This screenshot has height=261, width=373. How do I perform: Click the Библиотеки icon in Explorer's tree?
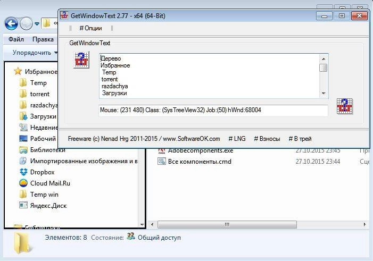[23, 150]
